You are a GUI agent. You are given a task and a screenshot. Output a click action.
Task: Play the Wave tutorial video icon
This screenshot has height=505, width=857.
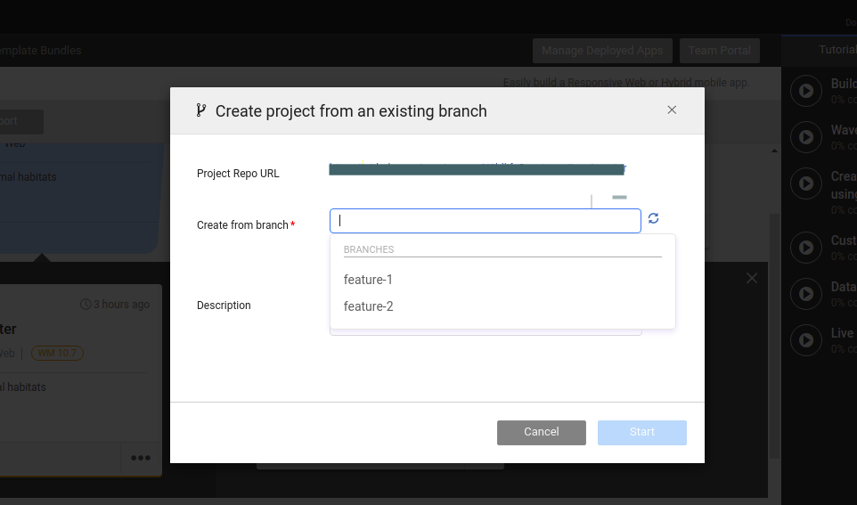(806, 137)
